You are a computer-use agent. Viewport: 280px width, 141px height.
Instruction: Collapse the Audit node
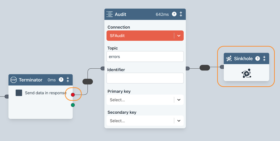[x=181, y=14]
